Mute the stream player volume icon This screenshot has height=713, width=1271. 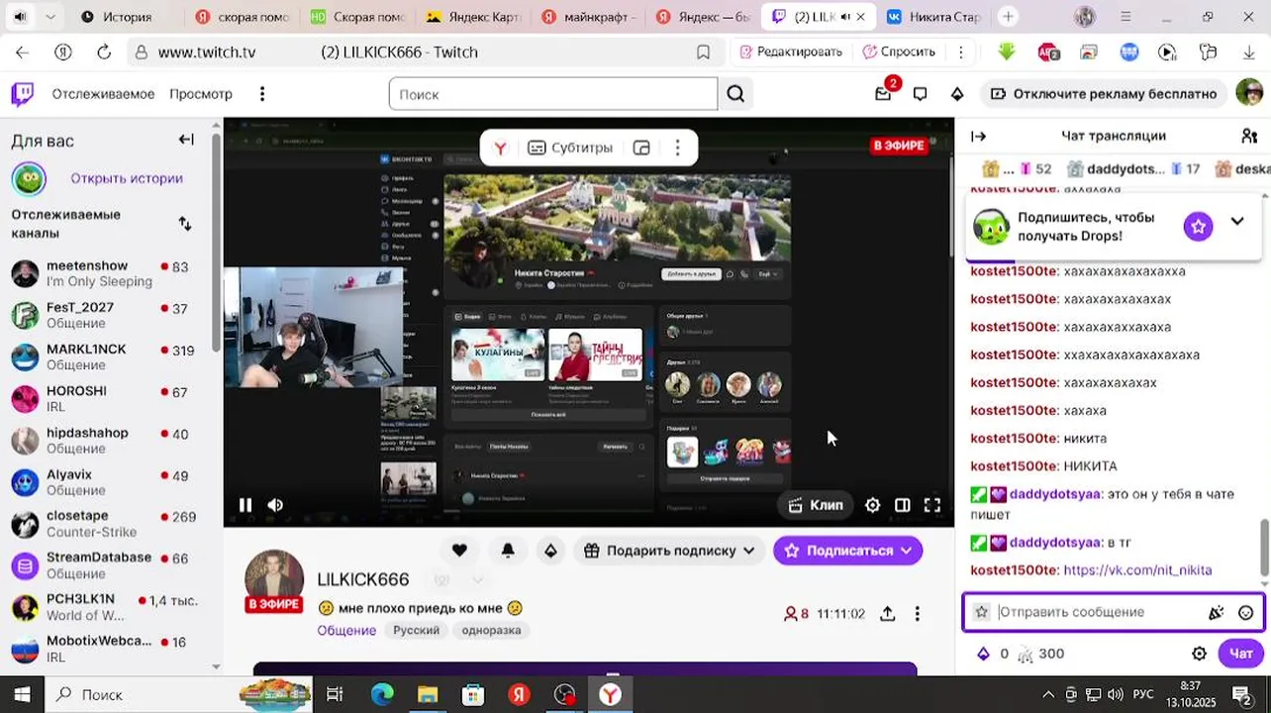coord(275,505)
